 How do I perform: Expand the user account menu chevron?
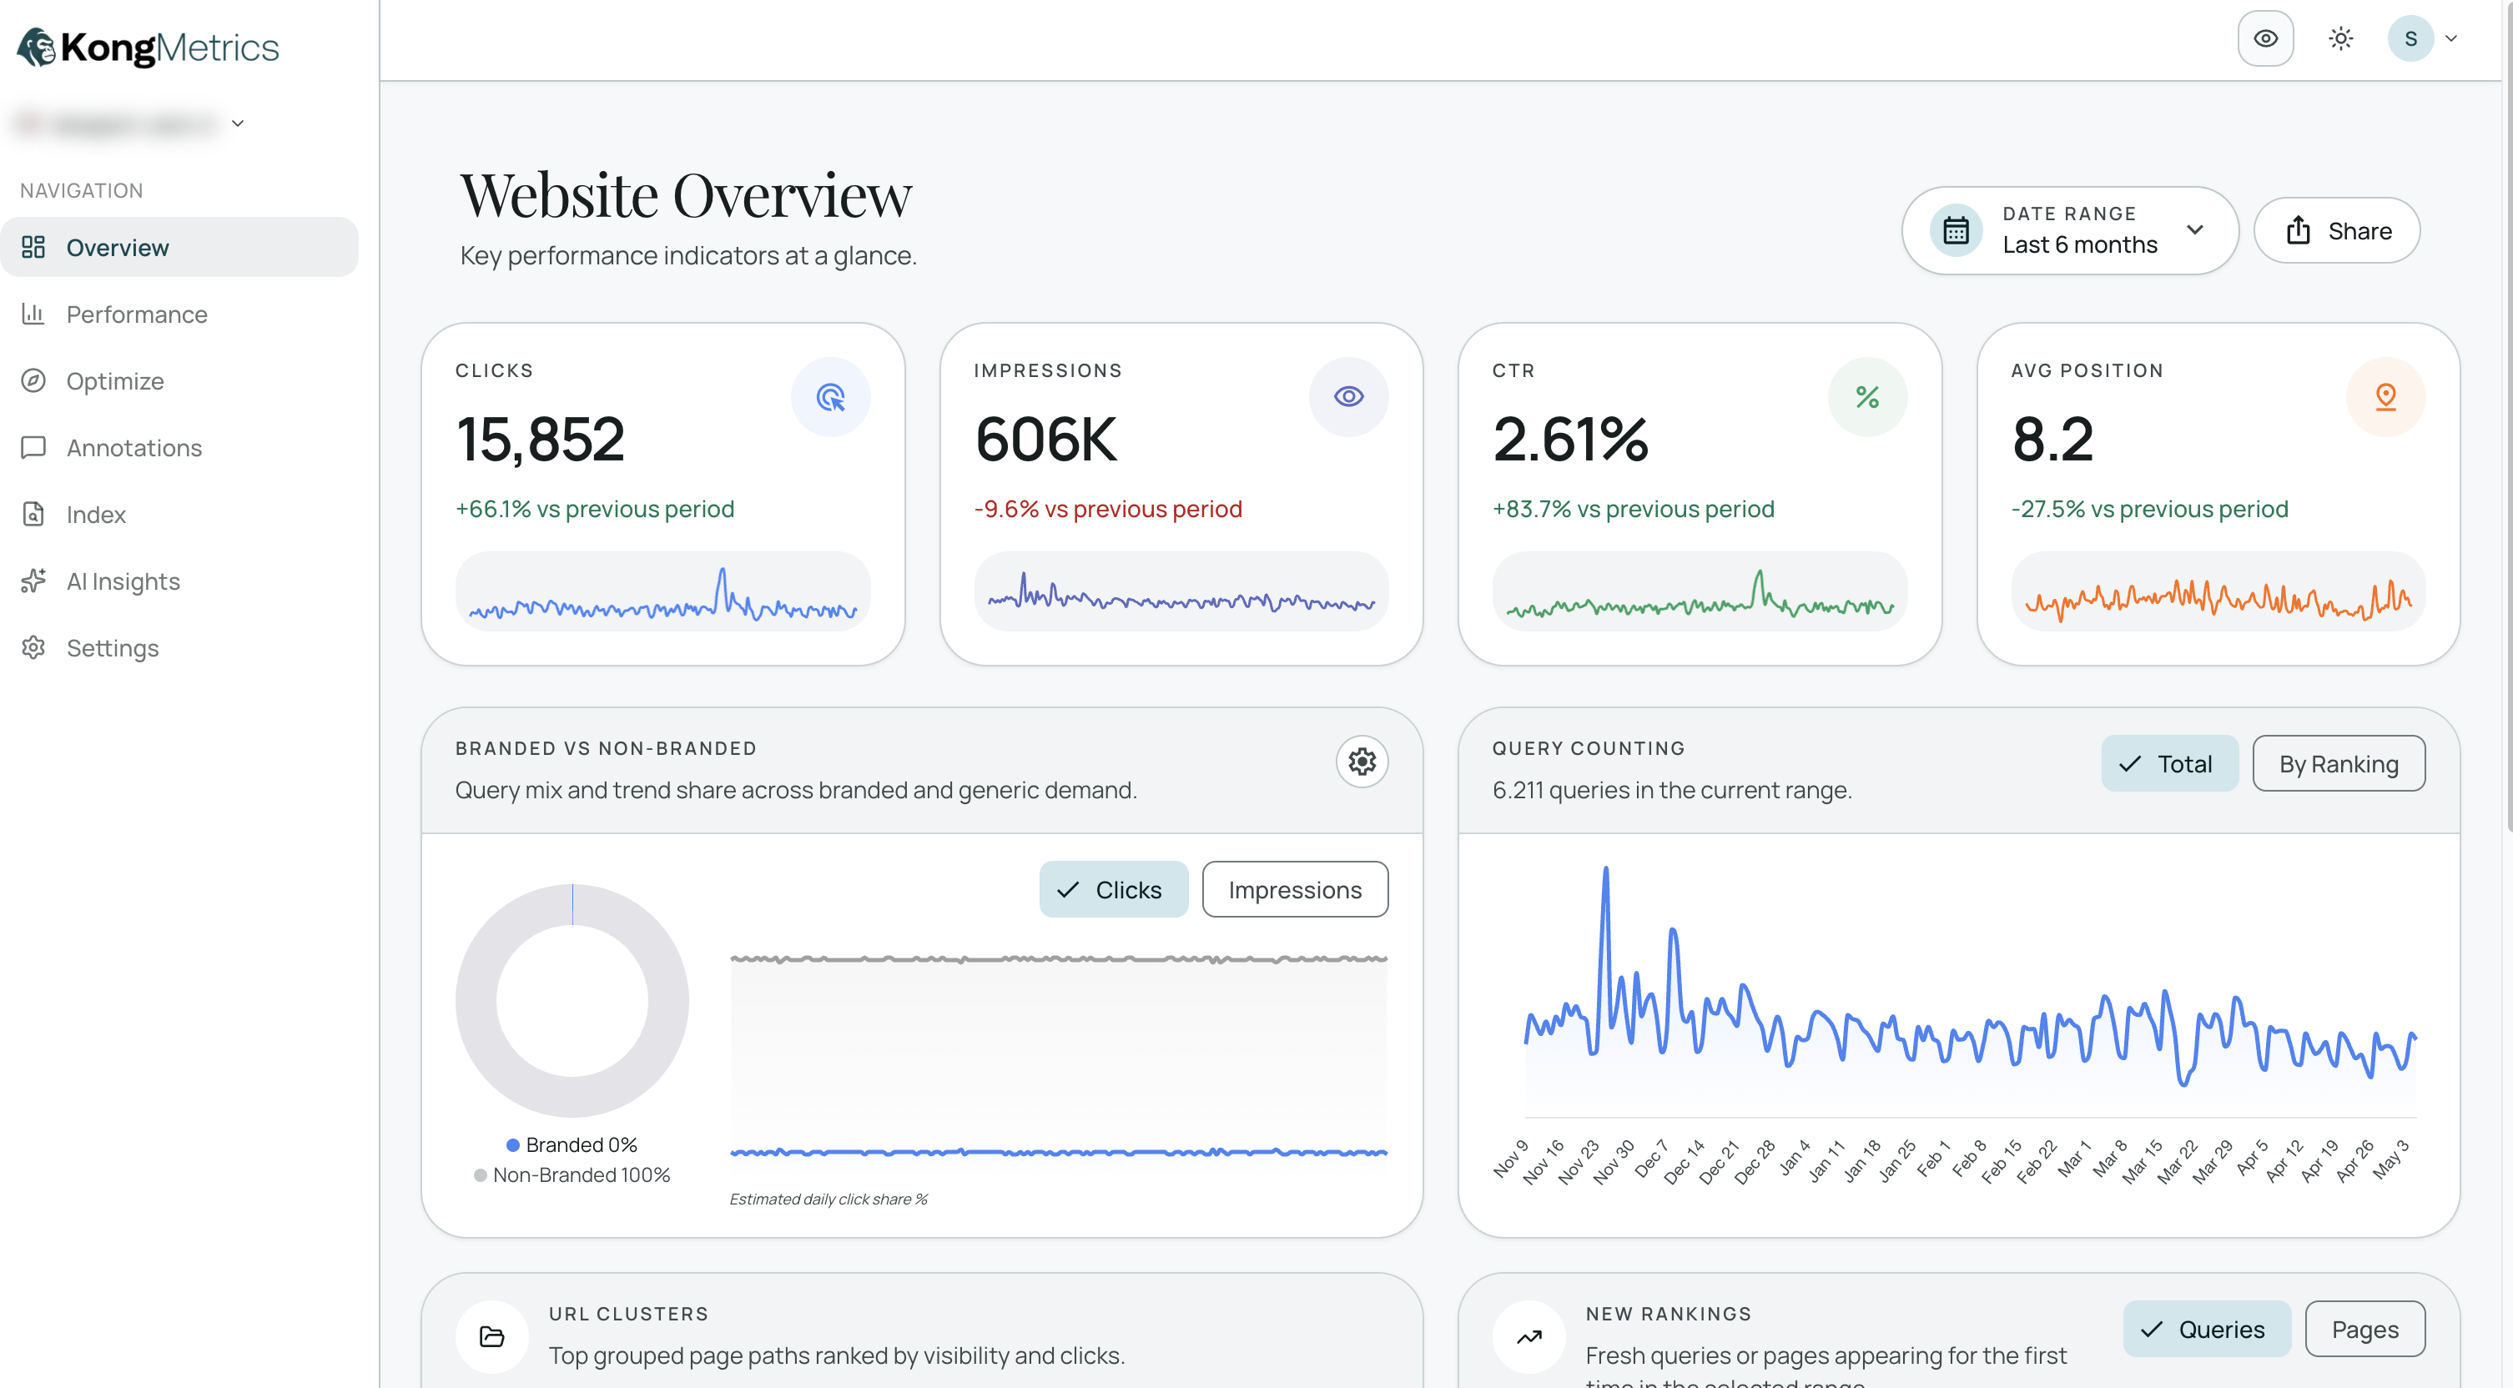pyautogui.click(x=2450, y=39)
